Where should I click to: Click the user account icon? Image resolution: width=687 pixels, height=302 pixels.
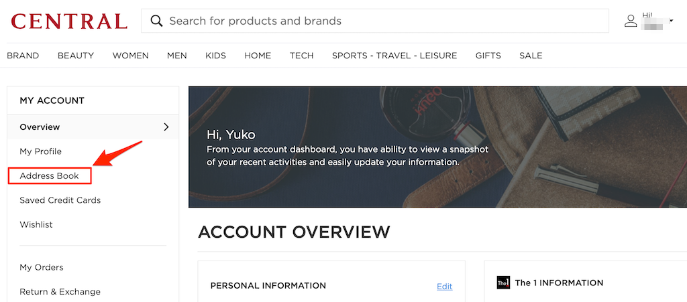[x=631, y=21]
